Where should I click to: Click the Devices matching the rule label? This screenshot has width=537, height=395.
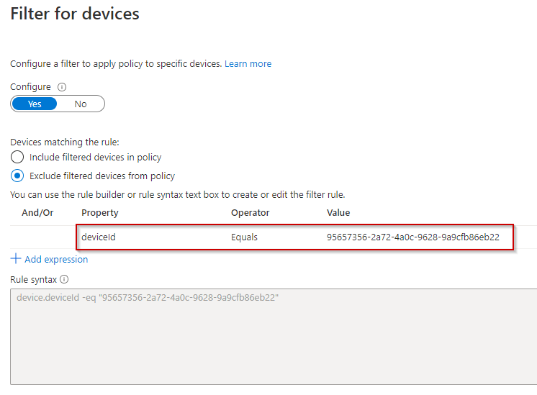pos(65,142)
